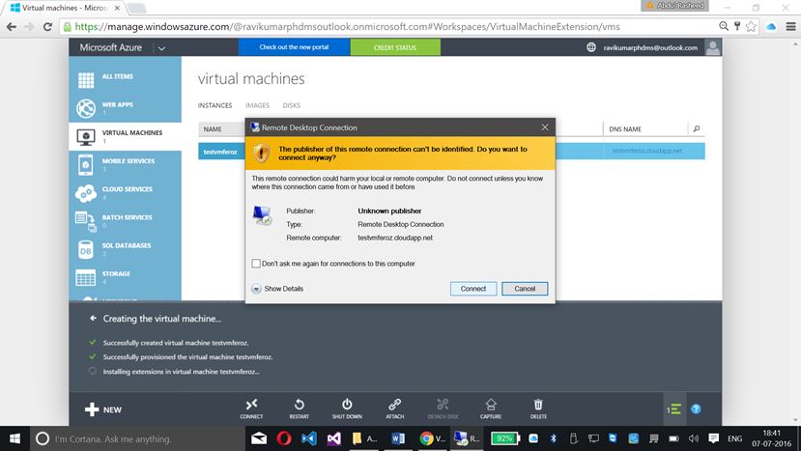The image size is (801, 451).
Task: Click the Shut Down power icon
Action: click(347, 405)
